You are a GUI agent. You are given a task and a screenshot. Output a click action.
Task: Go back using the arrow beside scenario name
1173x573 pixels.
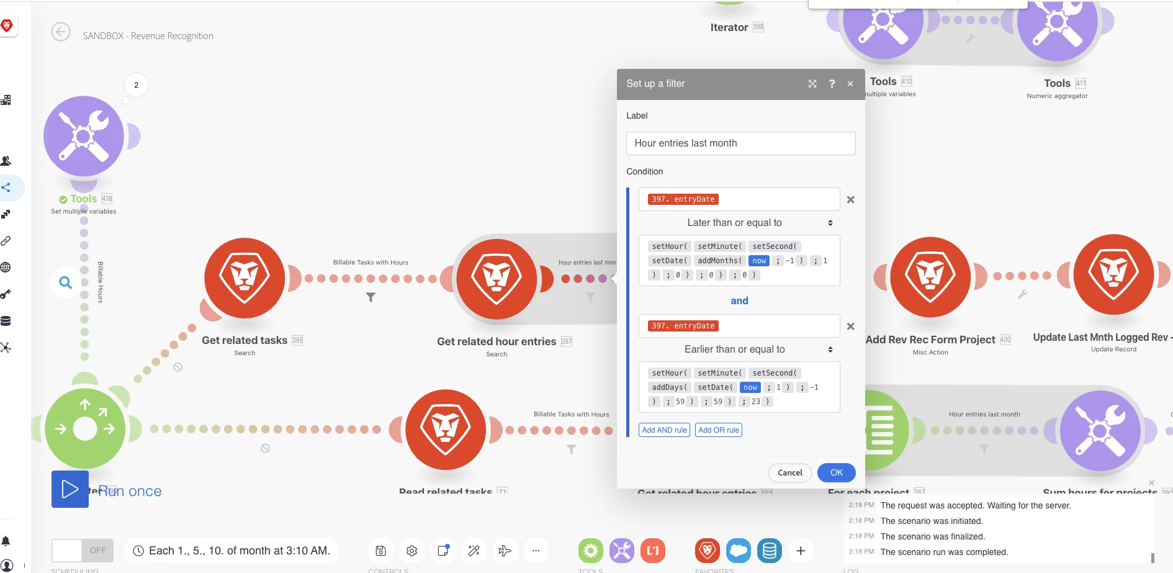[x=61, y=32]
